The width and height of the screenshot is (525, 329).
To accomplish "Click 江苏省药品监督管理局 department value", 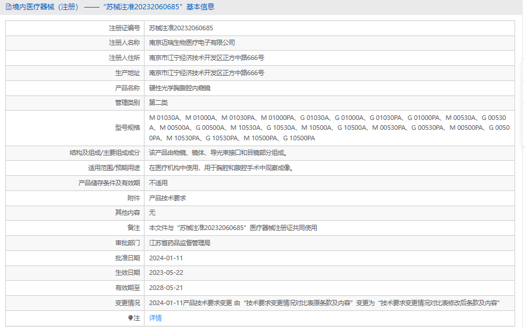I will (180, 243).
